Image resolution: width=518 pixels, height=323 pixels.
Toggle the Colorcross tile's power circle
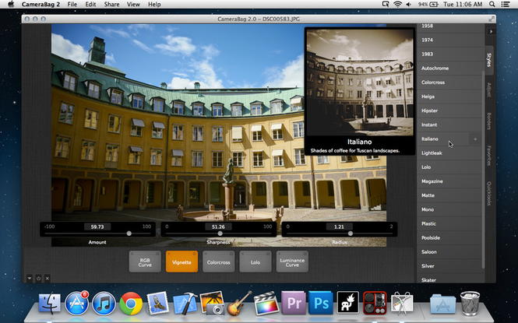coord(231,254)
